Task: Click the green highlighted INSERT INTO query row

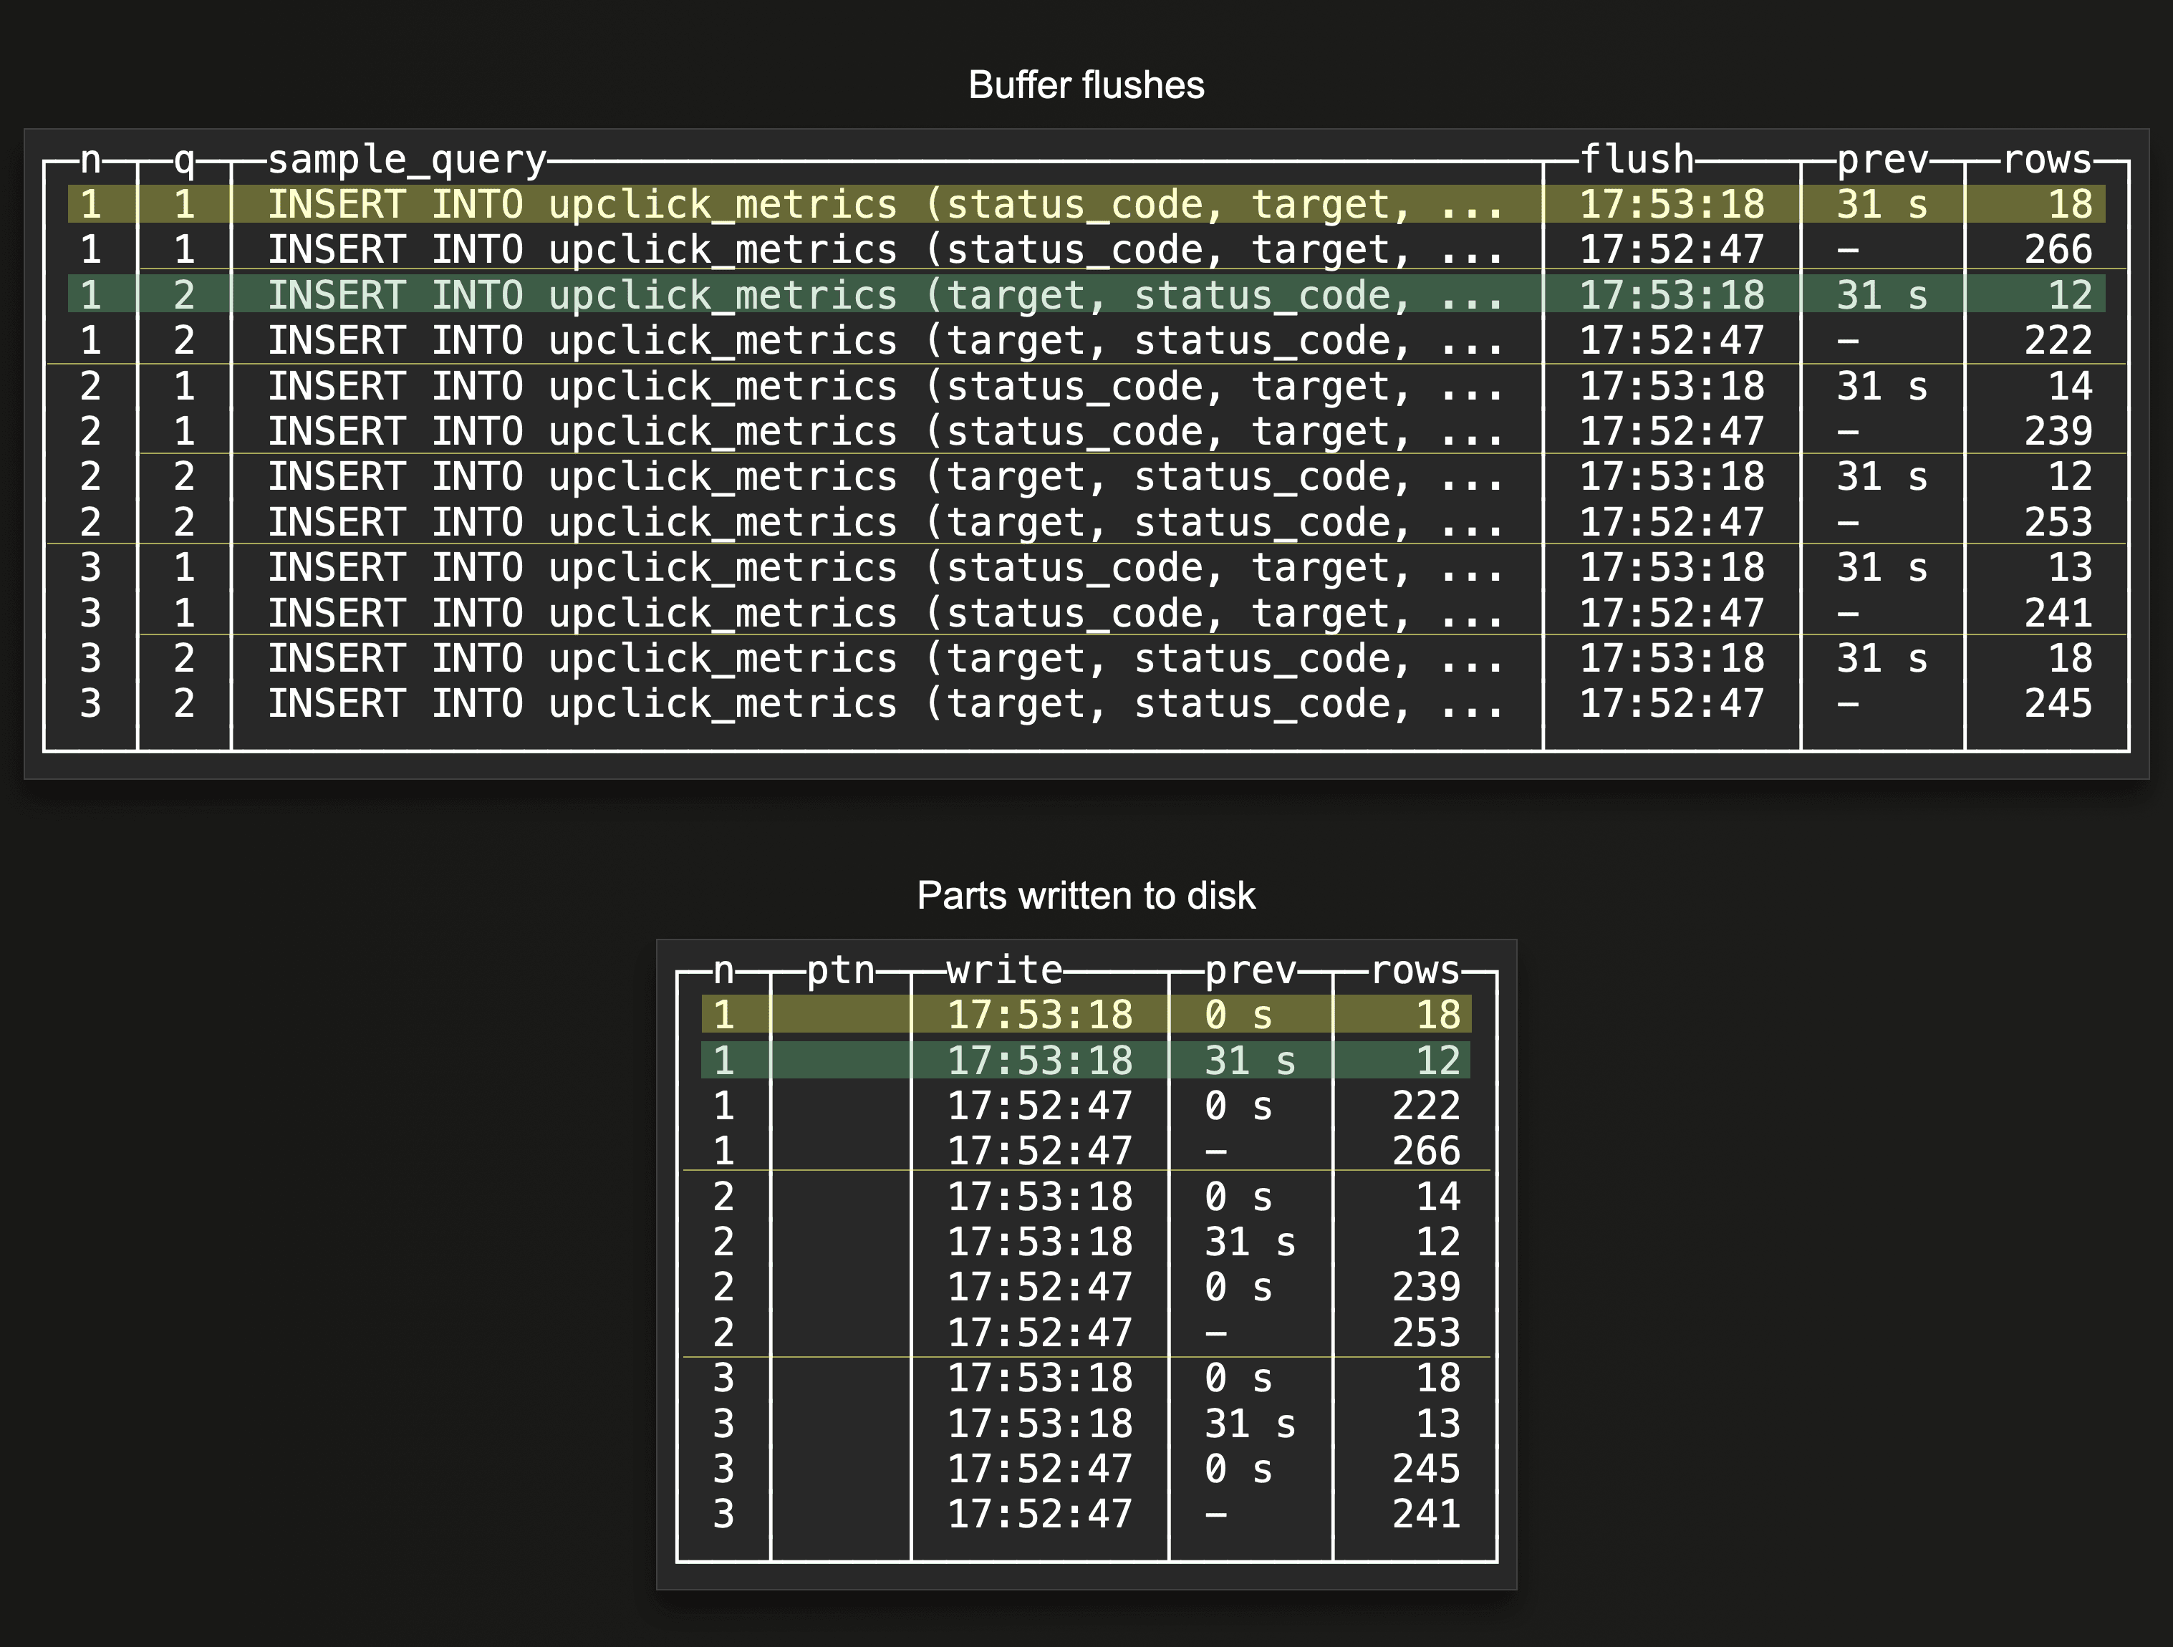Action: [x=884, y=294]
